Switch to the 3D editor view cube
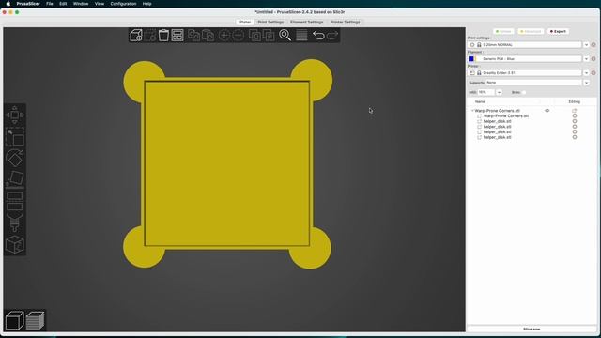Viewport: 601px width, 338px height. [15, 320]
